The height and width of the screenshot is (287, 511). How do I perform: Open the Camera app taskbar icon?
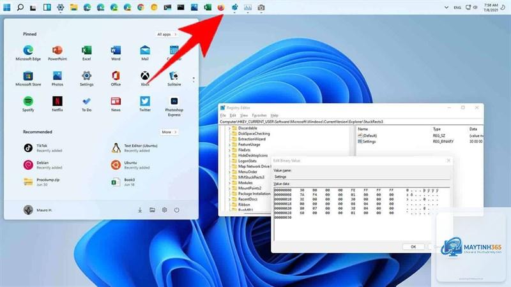pyautogui.click(x=261, y=7)
